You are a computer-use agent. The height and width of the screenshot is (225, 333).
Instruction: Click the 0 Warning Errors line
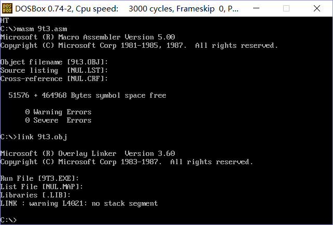click(x=58, y=112)
